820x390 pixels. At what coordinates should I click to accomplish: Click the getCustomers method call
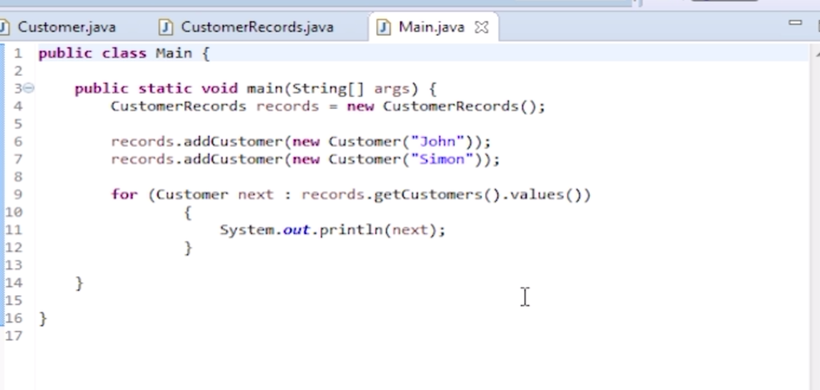pos(428,195)
